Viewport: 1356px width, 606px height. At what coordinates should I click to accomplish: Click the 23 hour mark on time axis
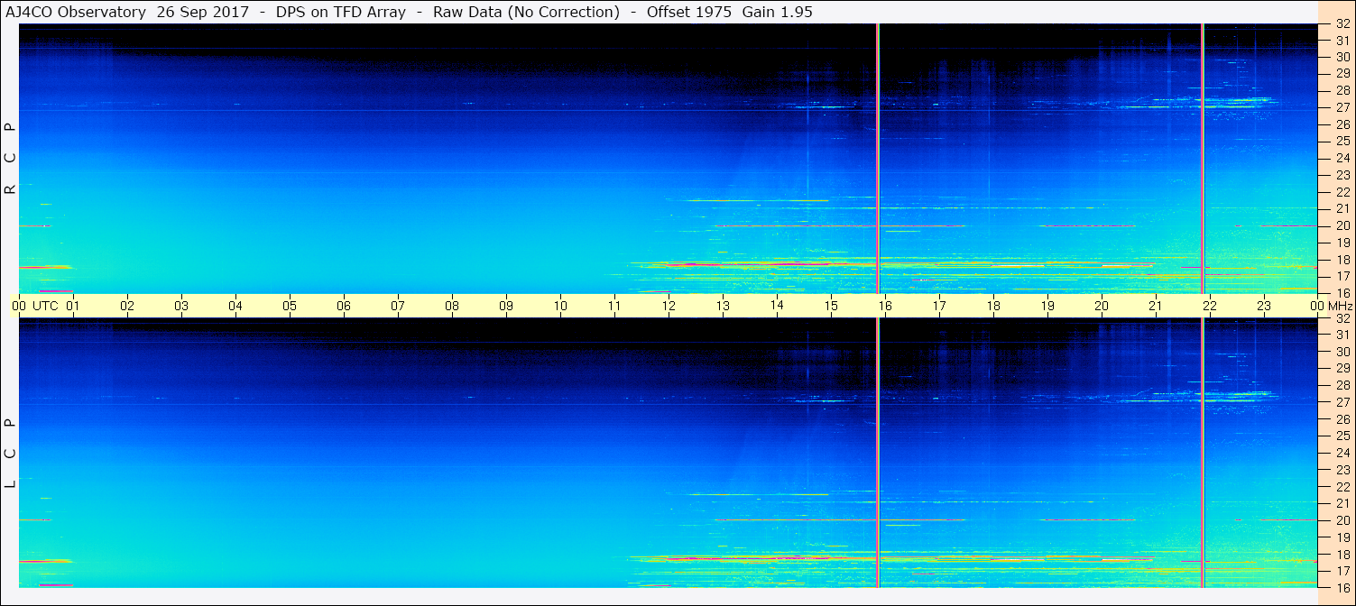click(x=1264, y=306)
